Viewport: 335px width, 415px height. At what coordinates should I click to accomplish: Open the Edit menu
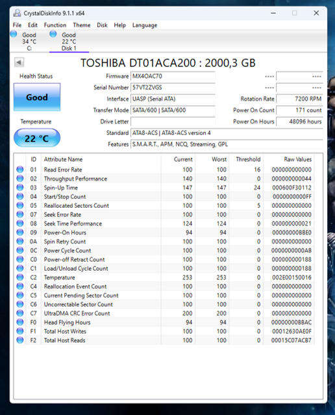click(x=32, y=25)
